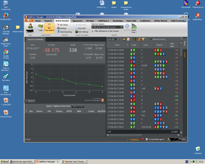
Task: Click the Players column in Open Tables
Action: coord(59,111)
